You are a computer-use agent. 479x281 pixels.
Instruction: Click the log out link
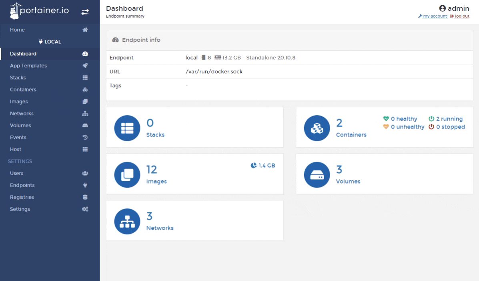(x=461, y=16)
